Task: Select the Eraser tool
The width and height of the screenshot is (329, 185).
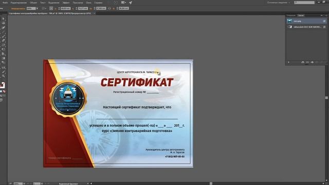Action: (4, 41)
